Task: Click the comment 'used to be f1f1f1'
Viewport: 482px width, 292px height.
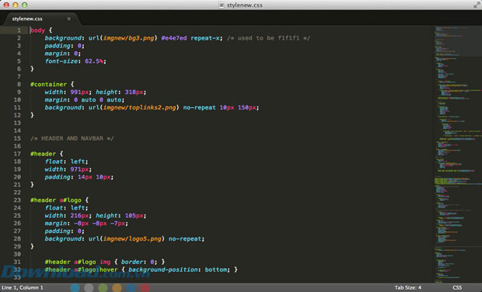Action: (x=268, y=38)
